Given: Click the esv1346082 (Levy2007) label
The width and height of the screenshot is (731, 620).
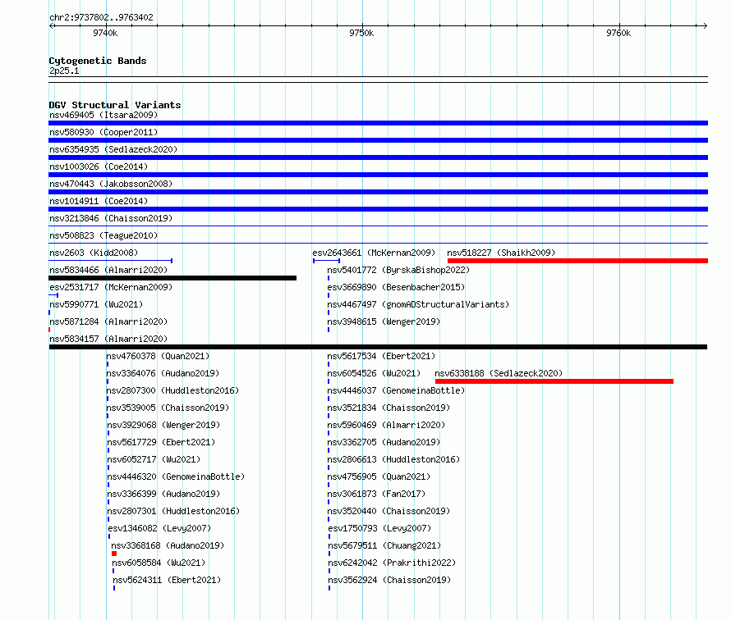Looking at the screenshot, I should point(159,528).
